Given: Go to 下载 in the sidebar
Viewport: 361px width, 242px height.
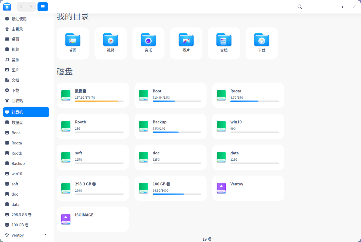Looking at the screenshot, I should [26, 91].
